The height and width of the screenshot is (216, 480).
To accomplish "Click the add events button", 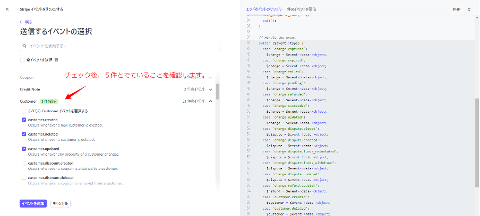I will click(33, 203).
